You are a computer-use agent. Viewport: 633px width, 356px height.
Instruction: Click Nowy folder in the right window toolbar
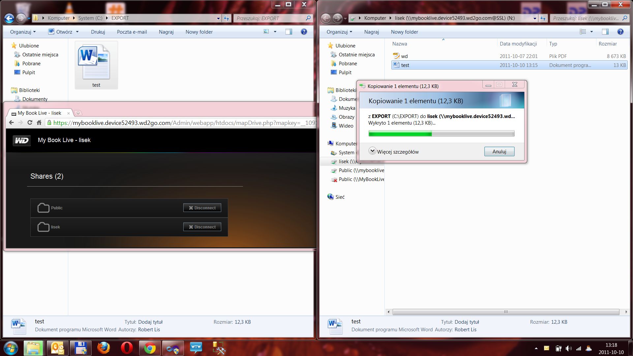pyautogui.click(x=404, y=32)
